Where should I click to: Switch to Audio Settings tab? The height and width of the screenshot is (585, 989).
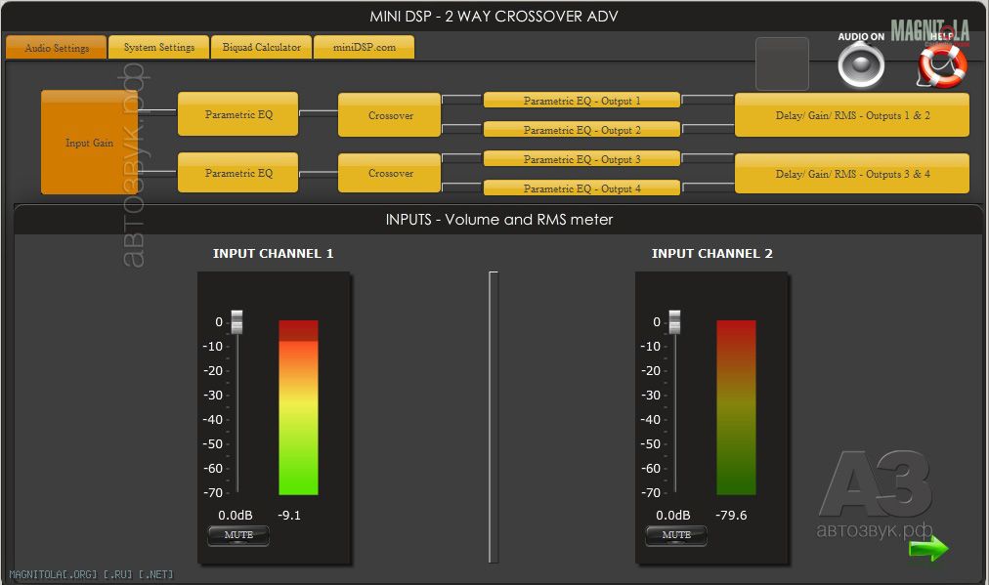(56, 48)
